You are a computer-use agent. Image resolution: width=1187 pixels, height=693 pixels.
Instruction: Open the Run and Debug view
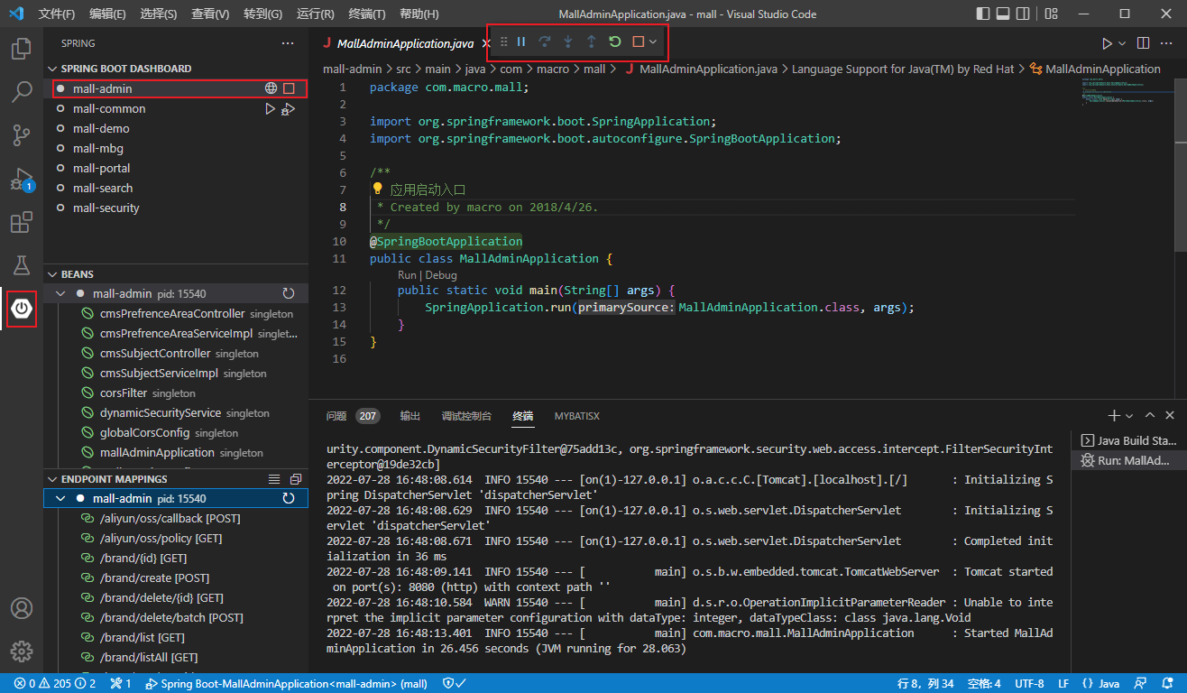22,179
